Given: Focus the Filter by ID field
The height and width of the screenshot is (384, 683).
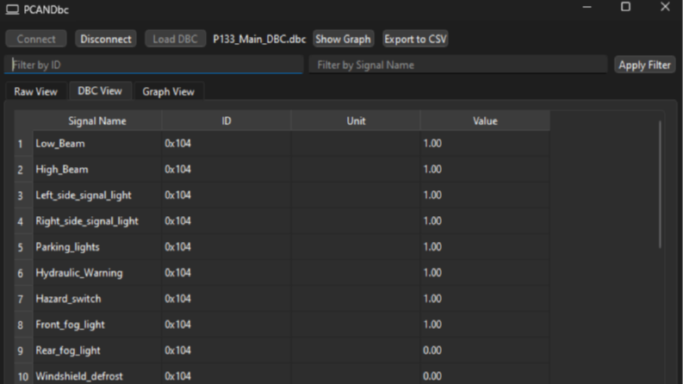Looking at the screenshot, I should pyautogui.click(x=154, y=65).
